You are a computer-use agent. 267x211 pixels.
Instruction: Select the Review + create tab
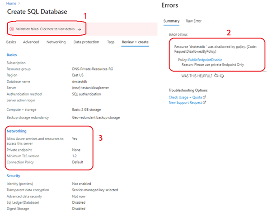[x=135, y=42]
